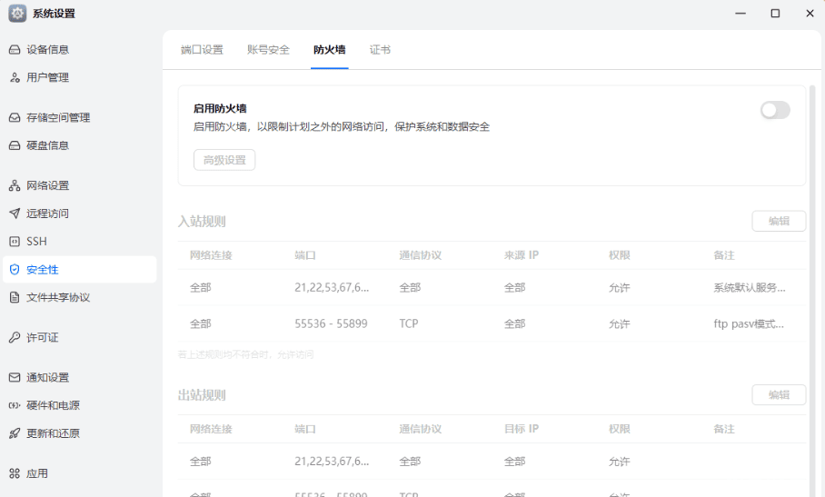
Task: Open 硬盘信息 via its disk icon
Action: pos(15,145)
